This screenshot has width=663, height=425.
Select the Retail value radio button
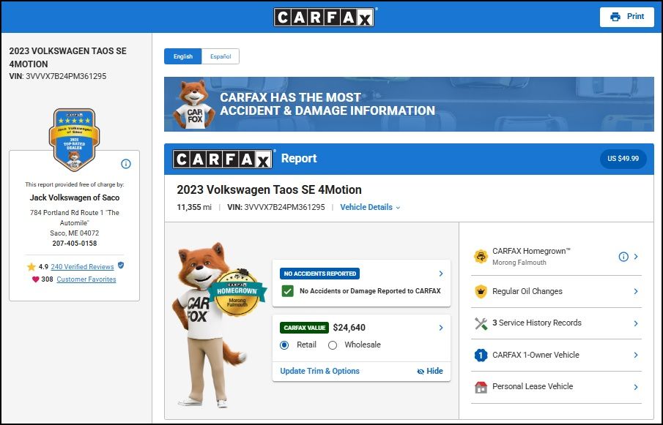(284, 345)
